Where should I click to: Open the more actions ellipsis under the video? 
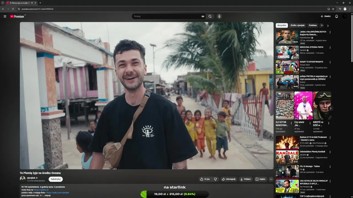tap(271, 179)
